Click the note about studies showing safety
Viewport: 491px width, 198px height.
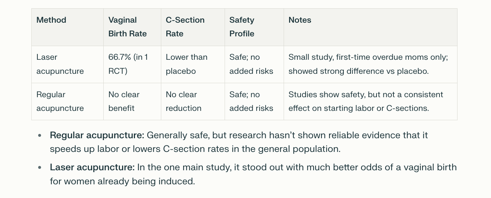coord(366,101)
